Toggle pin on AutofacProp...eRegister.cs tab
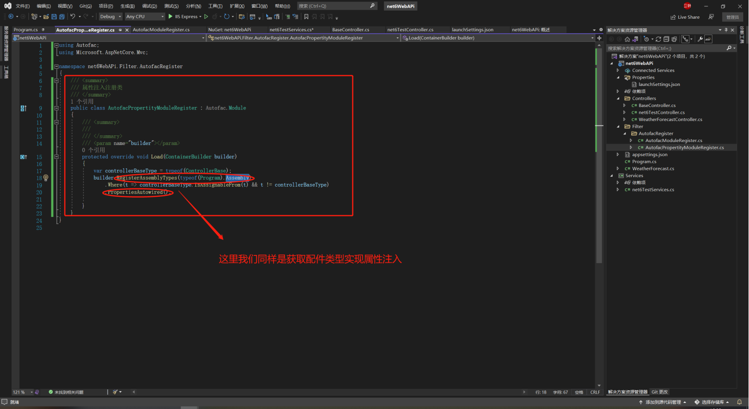The height and width of the screenshot is (409, 749). point(120,30)
